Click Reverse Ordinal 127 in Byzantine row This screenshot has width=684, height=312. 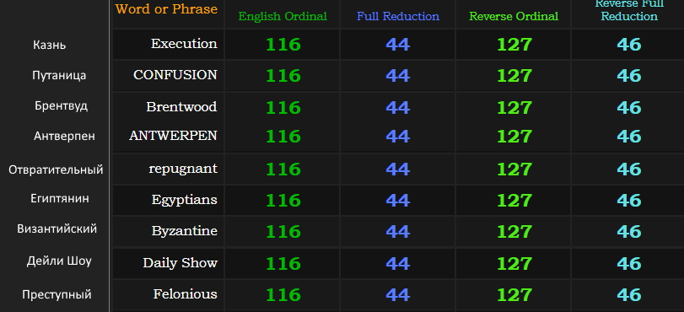coord(514,232)
